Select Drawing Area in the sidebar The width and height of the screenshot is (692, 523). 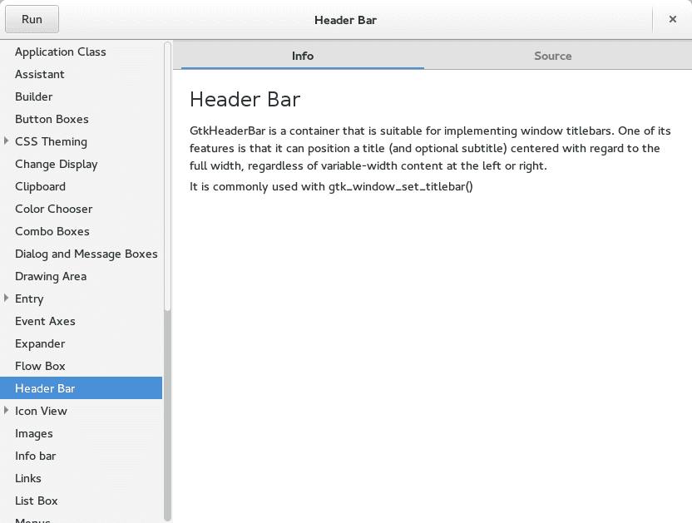coord(51,276)
